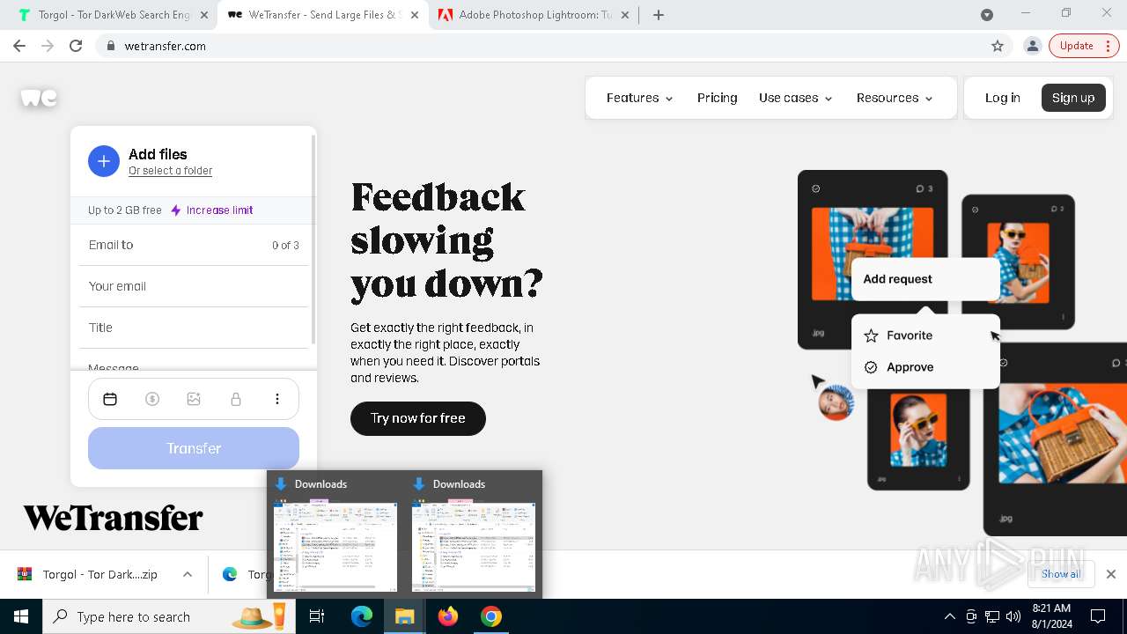Click the Add files heading text
1127x634 pixels.
[x=158, y=154]
